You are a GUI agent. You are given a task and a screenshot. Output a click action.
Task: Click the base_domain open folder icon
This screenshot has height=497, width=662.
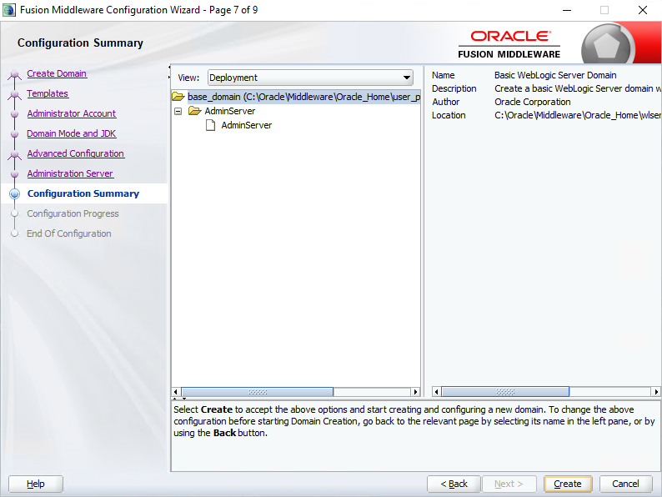178,97
